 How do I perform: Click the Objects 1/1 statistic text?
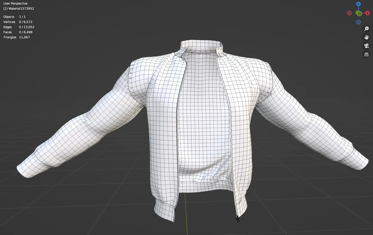pos(14,16)
